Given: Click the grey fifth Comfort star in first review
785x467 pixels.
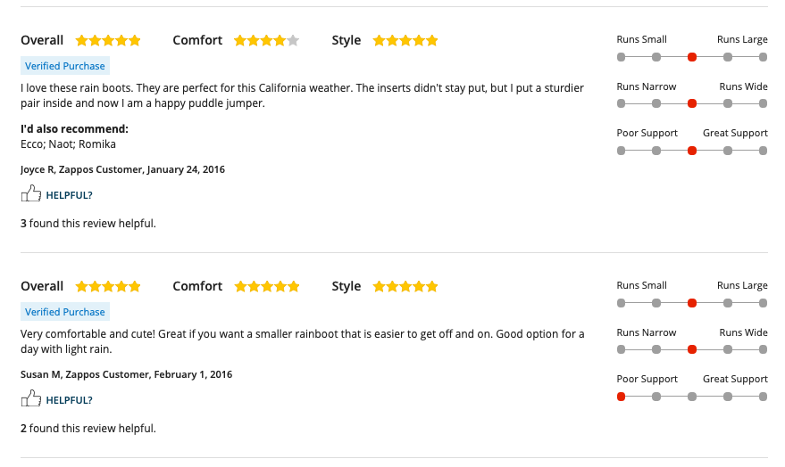Looking at the screenshot, I should pyautogui.click(x=293, y=40).
